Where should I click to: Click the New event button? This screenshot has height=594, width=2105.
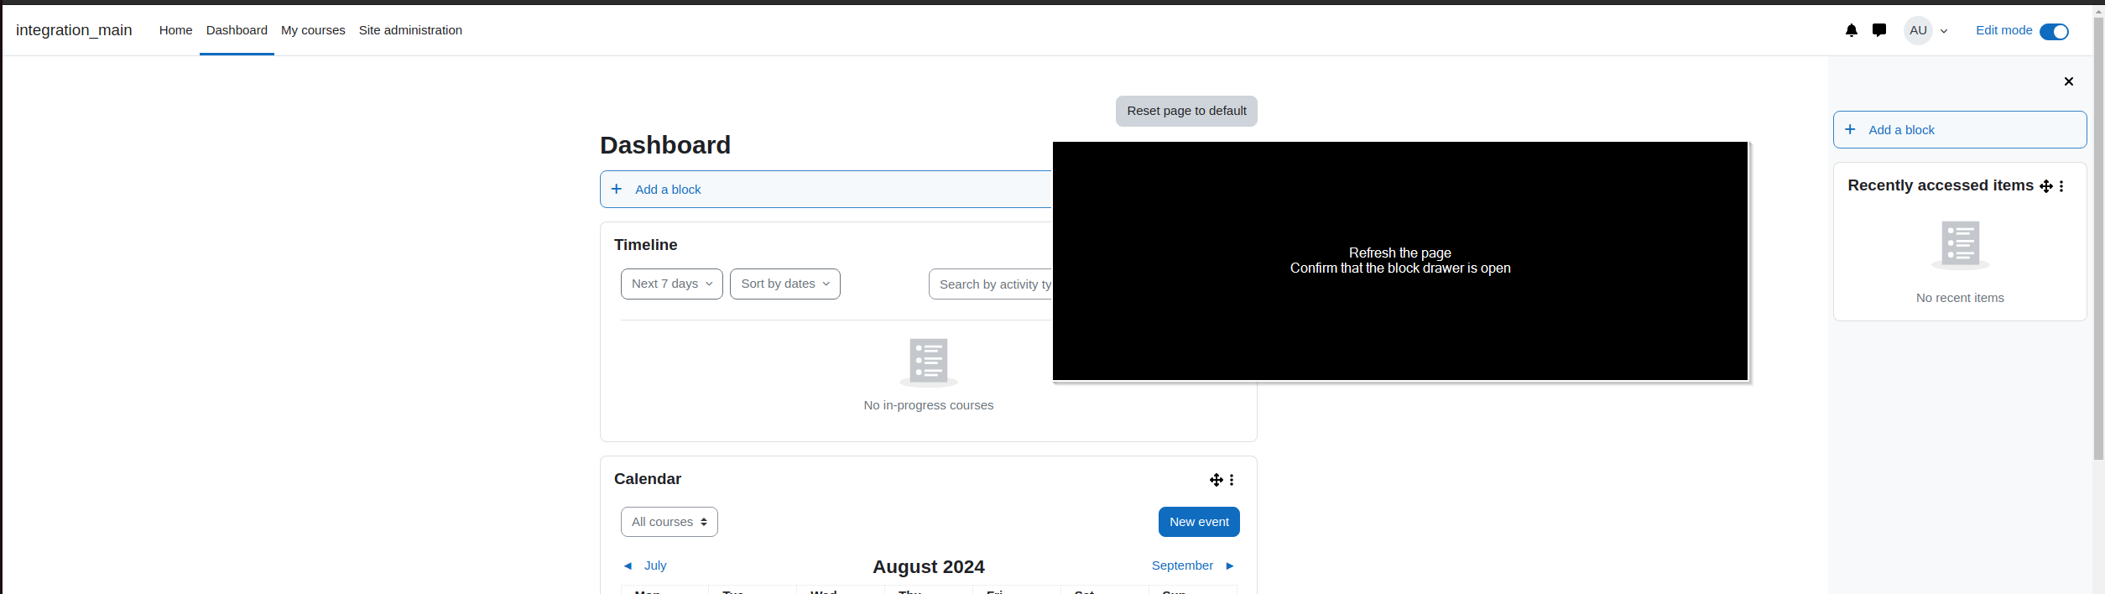coord(1199,522)
